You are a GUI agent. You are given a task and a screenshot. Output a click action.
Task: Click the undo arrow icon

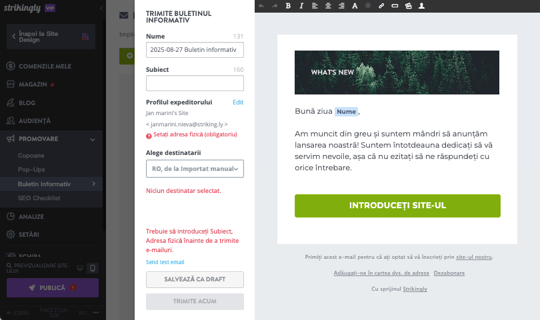click(x=261, y=6)
